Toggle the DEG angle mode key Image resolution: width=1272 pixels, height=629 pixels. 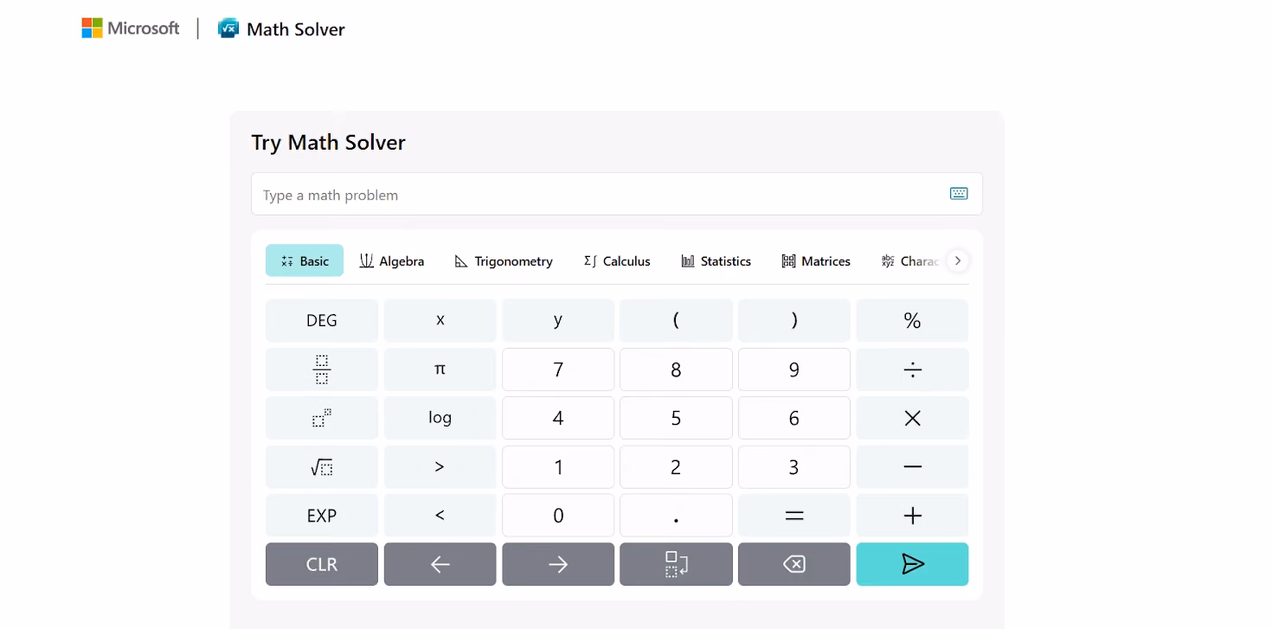[322, 320]
